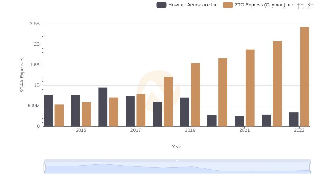Click the 2017 ZTO Express orange bar
Screen dimensions: 318x183
tap(141, 110)
